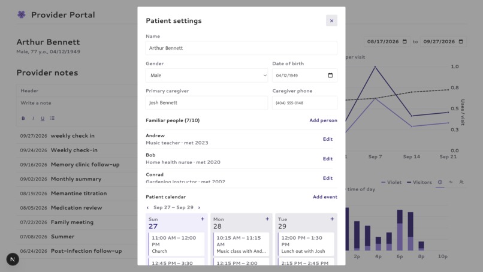Viewport: 483px width, 272px height.
Task: Open Medication review note
Action: pyautogui.click(x=77, y=208)
